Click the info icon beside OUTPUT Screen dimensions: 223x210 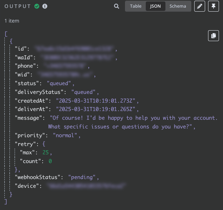click(44, 6)
